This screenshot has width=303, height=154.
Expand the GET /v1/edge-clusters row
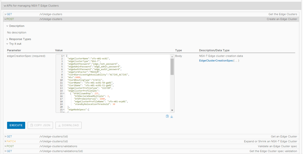(5, 14)
